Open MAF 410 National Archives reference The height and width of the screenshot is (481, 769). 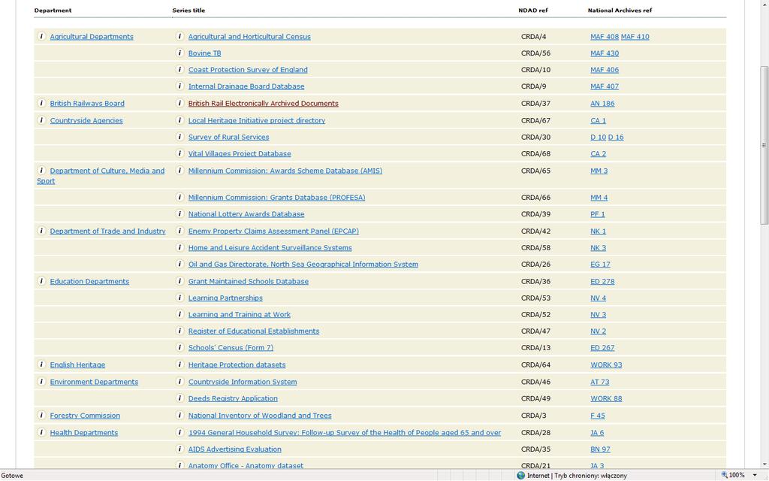(635, 36)
